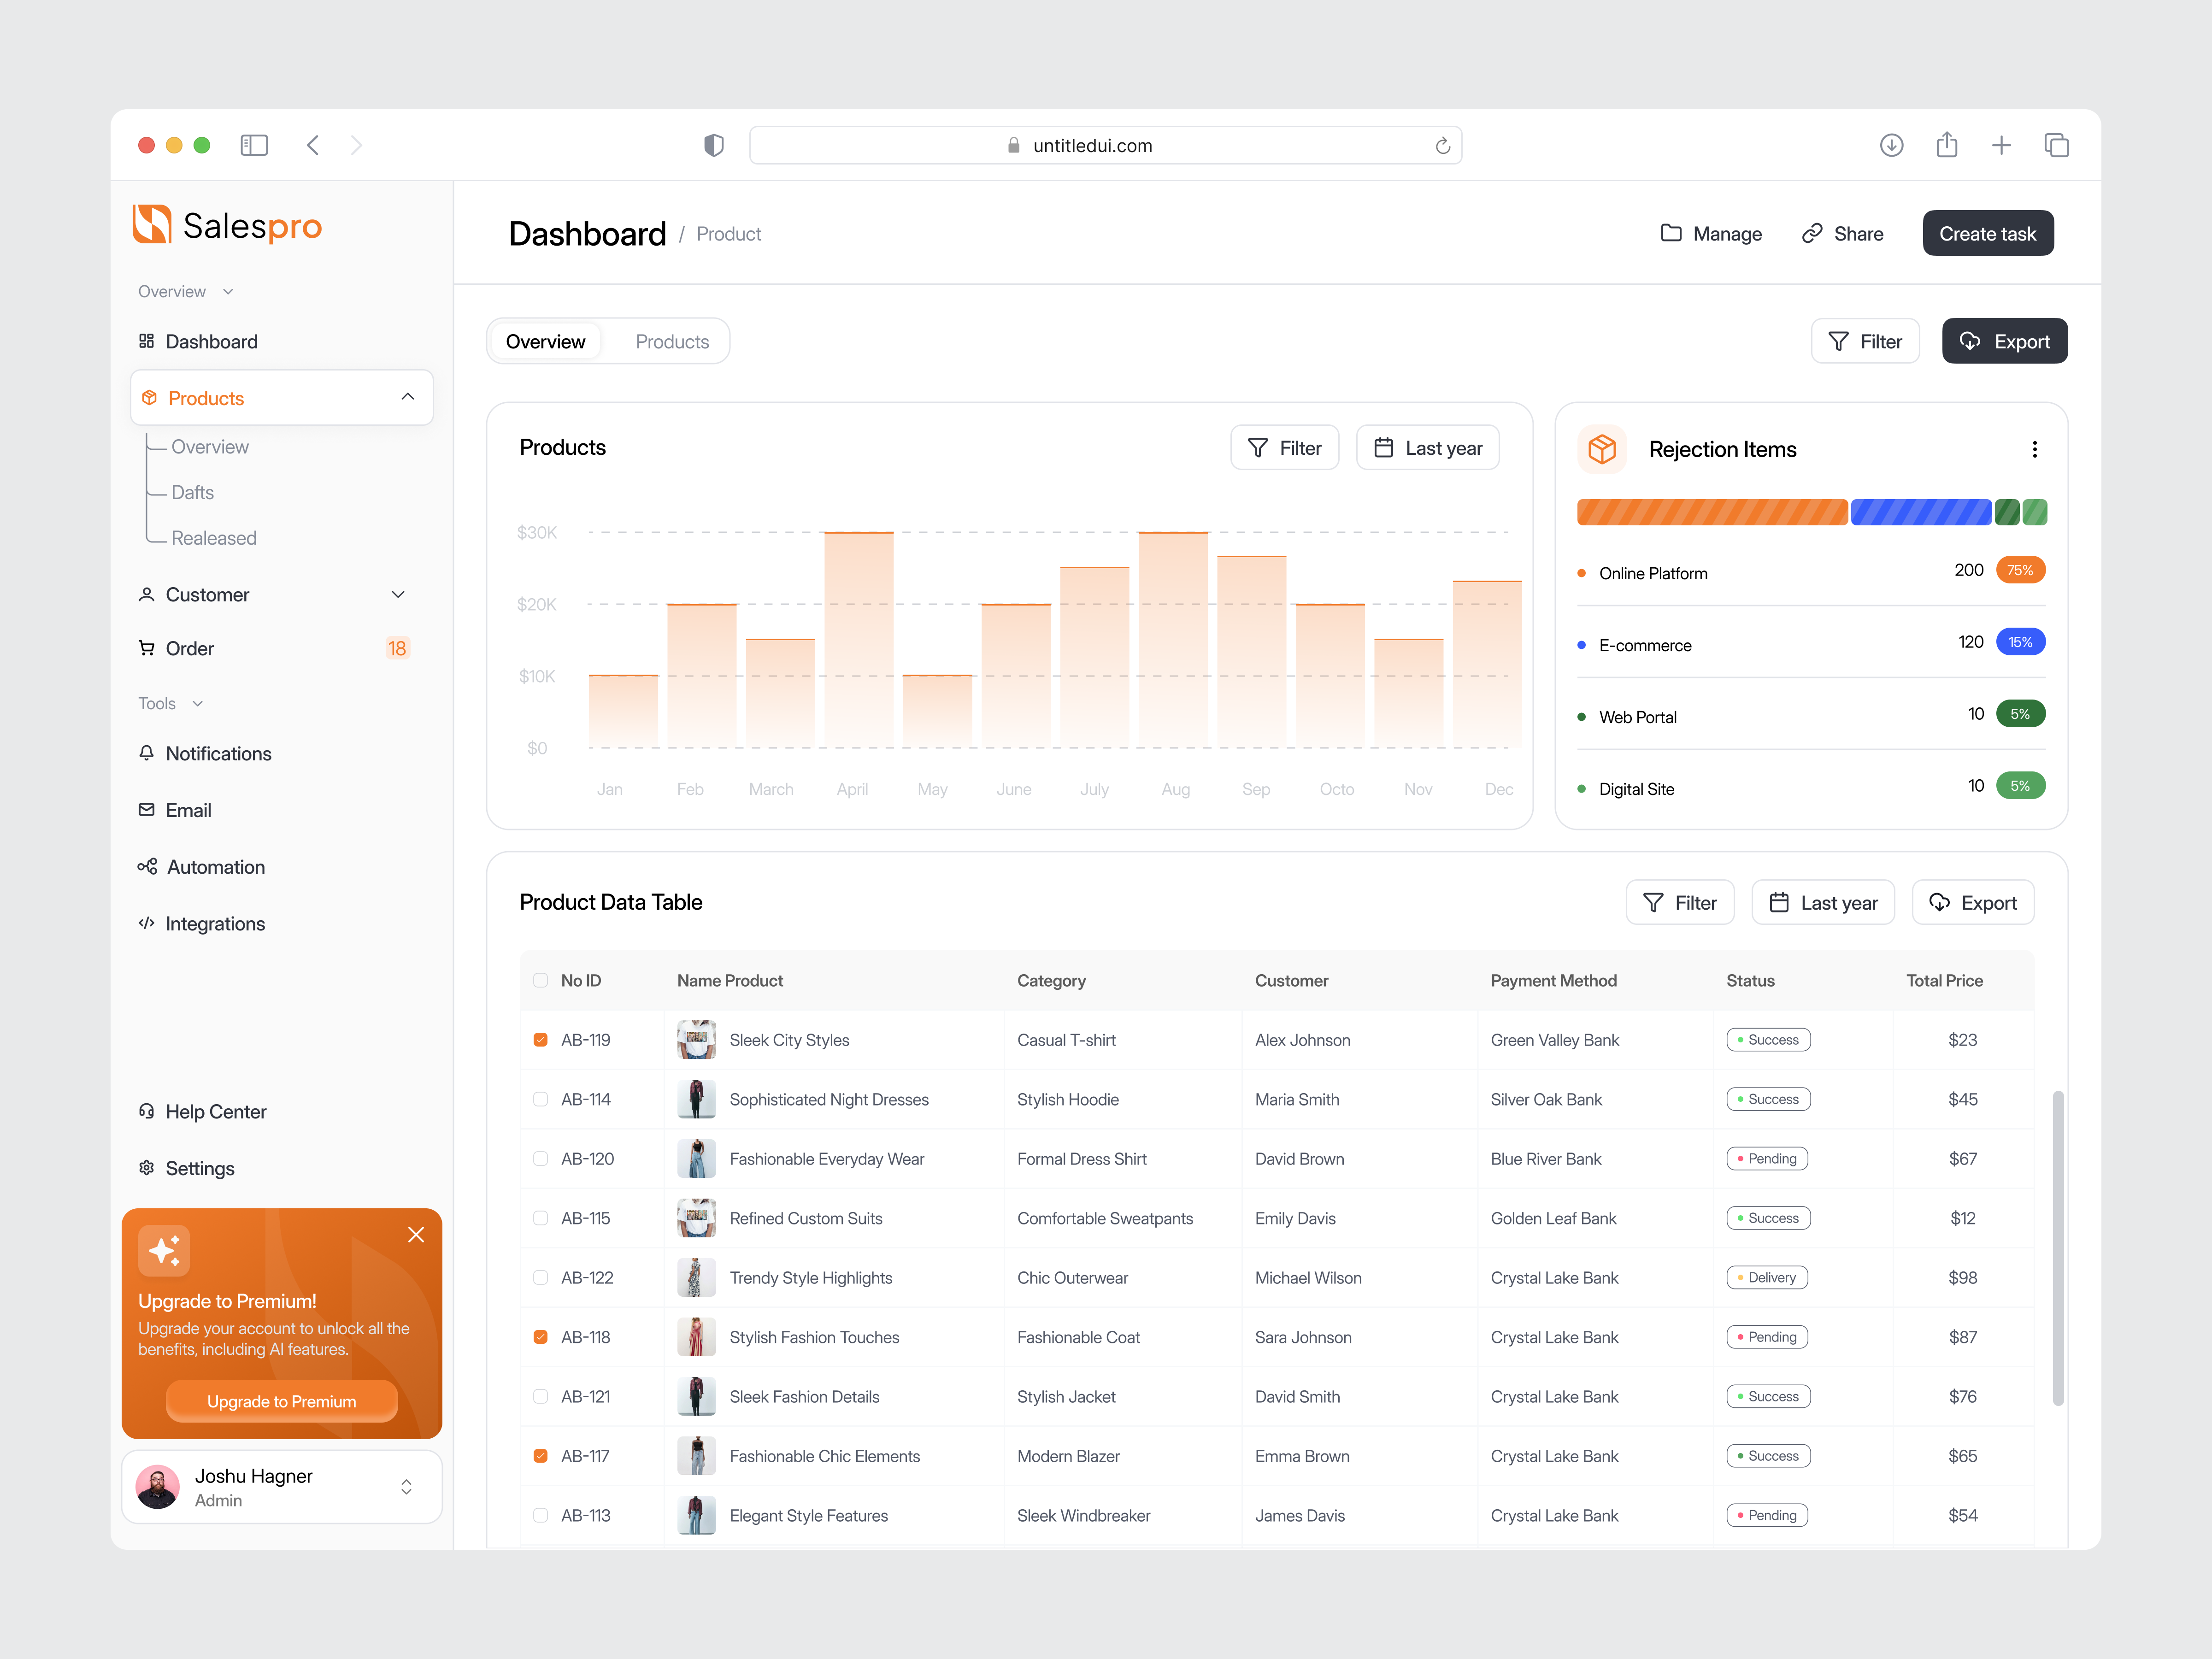
Task: Click Upgrade to Premium button
Action: pos(281,1401)
